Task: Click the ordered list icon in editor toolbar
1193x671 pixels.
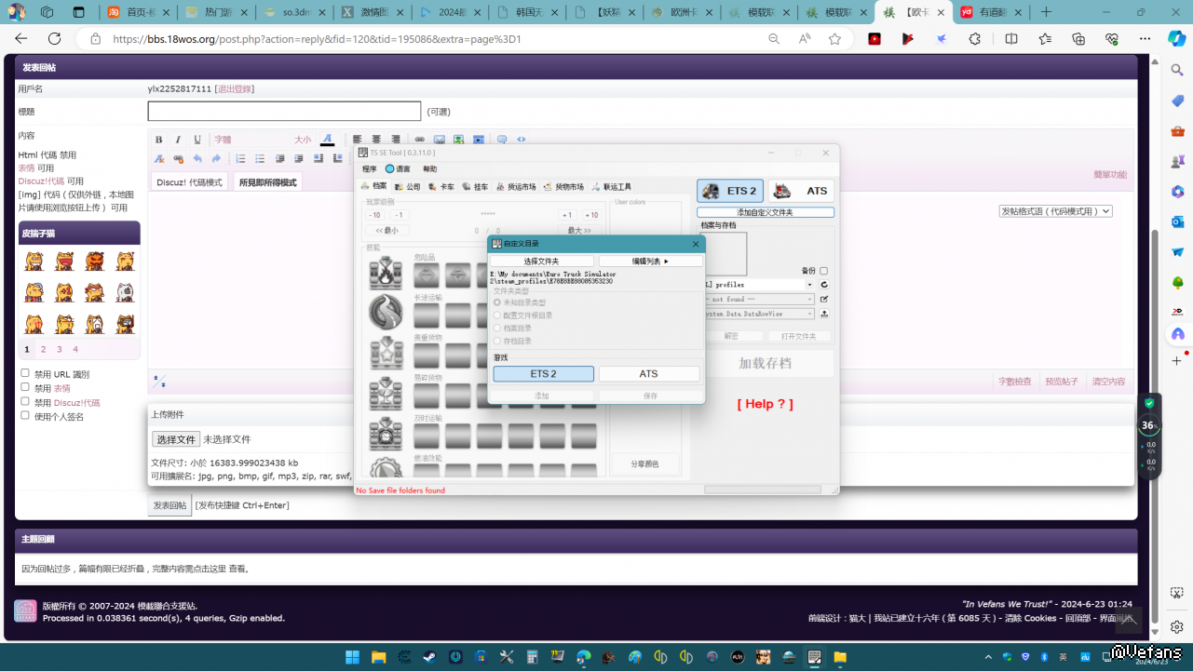Action: 240,159
